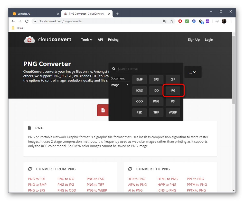Click the user profile avatar
Image resolution: width=244 pixels, height=201 pixels.
point(224,21)
